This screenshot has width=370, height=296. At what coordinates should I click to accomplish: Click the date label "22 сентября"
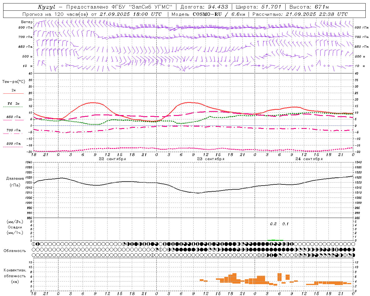(112, 159)
